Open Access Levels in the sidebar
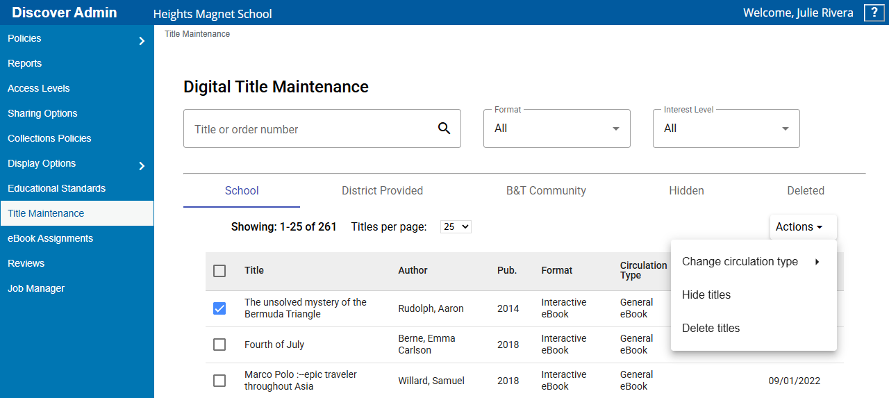Image resolution: width=889 pixels, height=398 pixels. [76, 88]
